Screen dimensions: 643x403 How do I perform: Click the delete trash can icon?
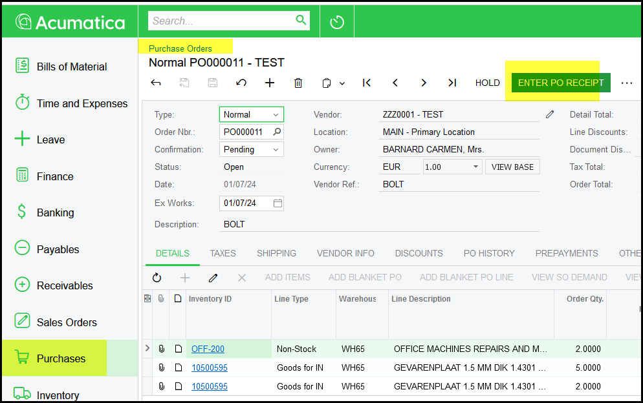point(298,83)
